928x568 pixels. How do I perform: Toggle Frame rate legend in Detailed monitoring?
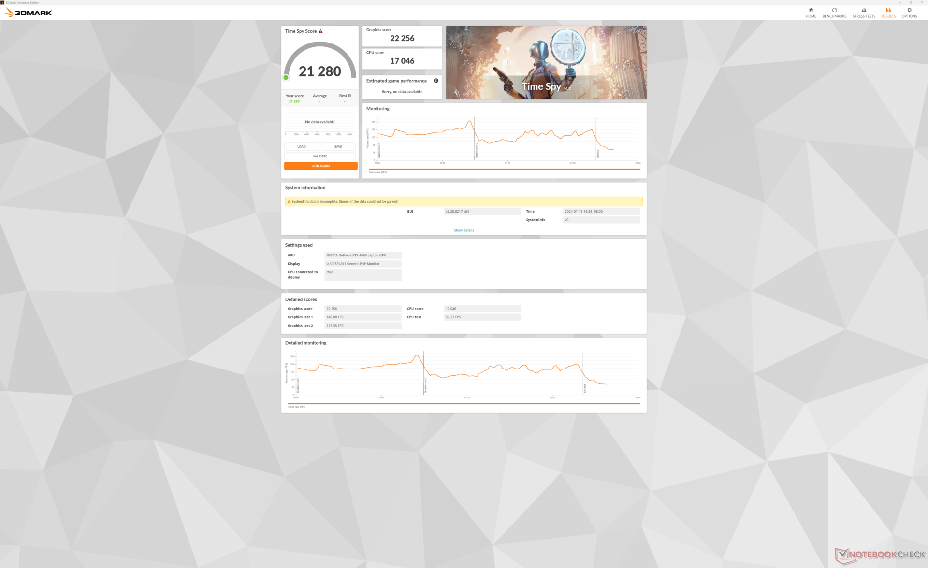point(296,407)
